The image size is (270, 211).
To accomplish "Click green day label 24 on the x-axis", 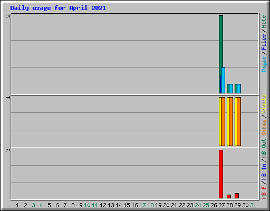I will click(198, 205).
